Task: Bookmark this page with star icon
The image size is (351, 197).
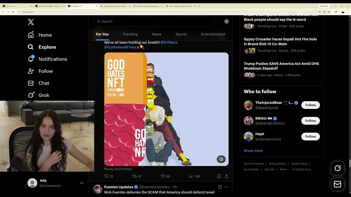Action: (x=329, y=12)
